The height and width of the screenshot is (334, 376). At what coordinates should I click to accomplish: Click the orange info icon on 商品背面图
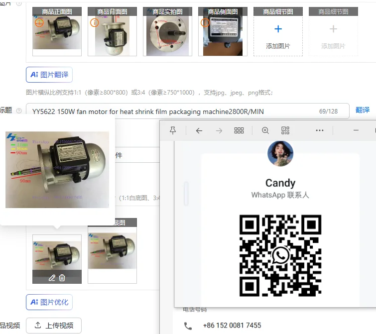pos(94,22)
